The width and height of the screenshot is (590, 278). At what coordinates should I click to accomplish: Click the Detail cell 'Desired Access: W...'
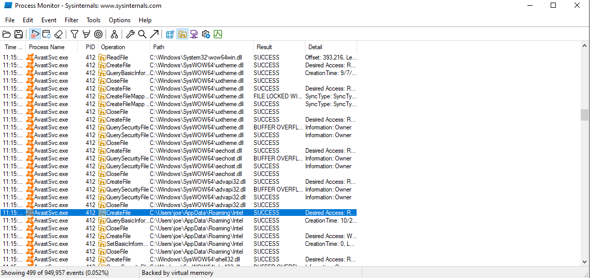click(331, 236)
